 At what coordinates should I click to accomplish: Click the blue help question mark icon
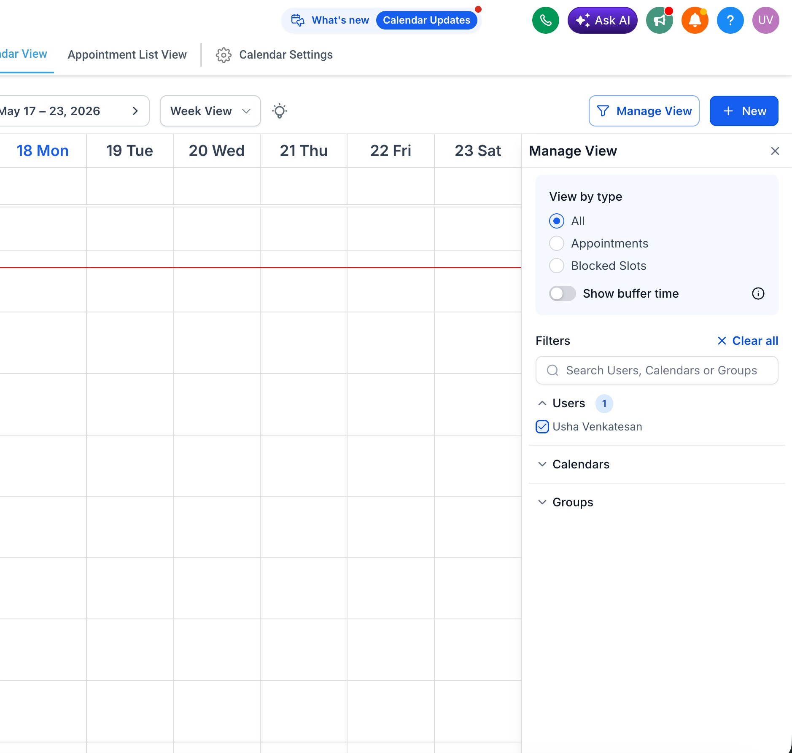pos(730,20)
